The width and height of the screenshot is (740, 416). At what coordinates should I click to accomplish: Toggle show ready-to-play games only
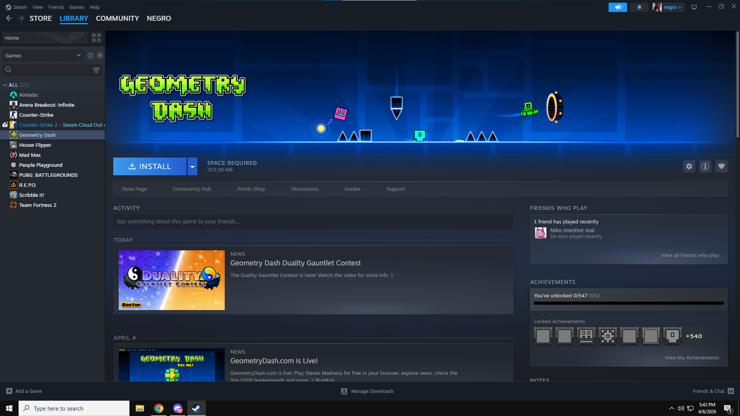[x=100, y=55]
